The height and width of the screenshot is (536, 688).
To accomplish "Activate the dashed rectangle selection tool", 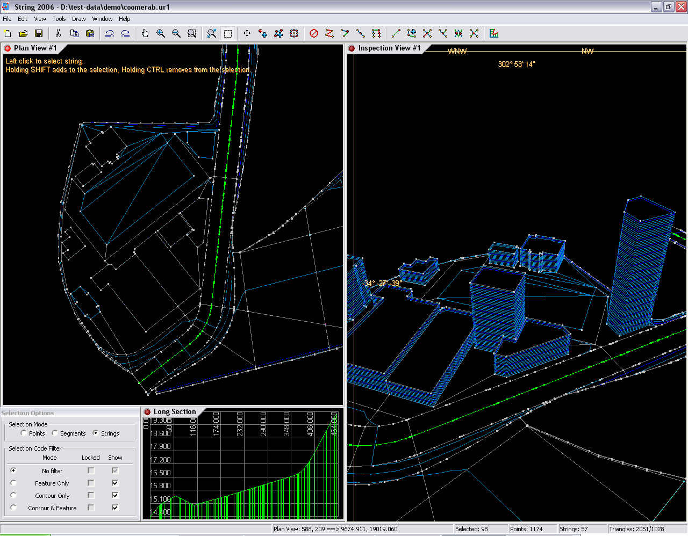I will point(228,33).
